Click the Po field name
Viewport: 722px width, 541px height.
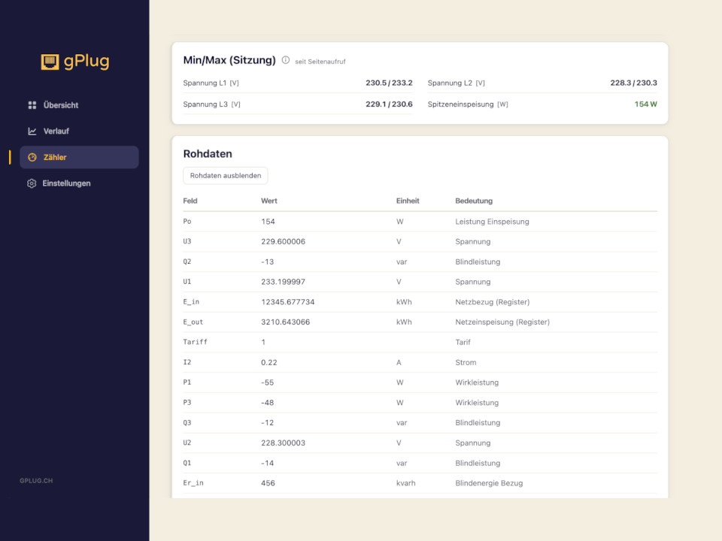(x=187, y=222)
